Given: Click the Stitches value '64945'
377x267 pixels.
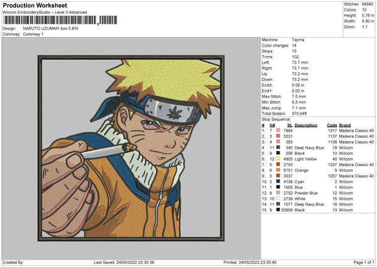Looking at the screenshot, I should (368, 4).
